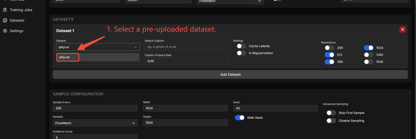Disable the 768 resolution toggle

coord(330,62)
